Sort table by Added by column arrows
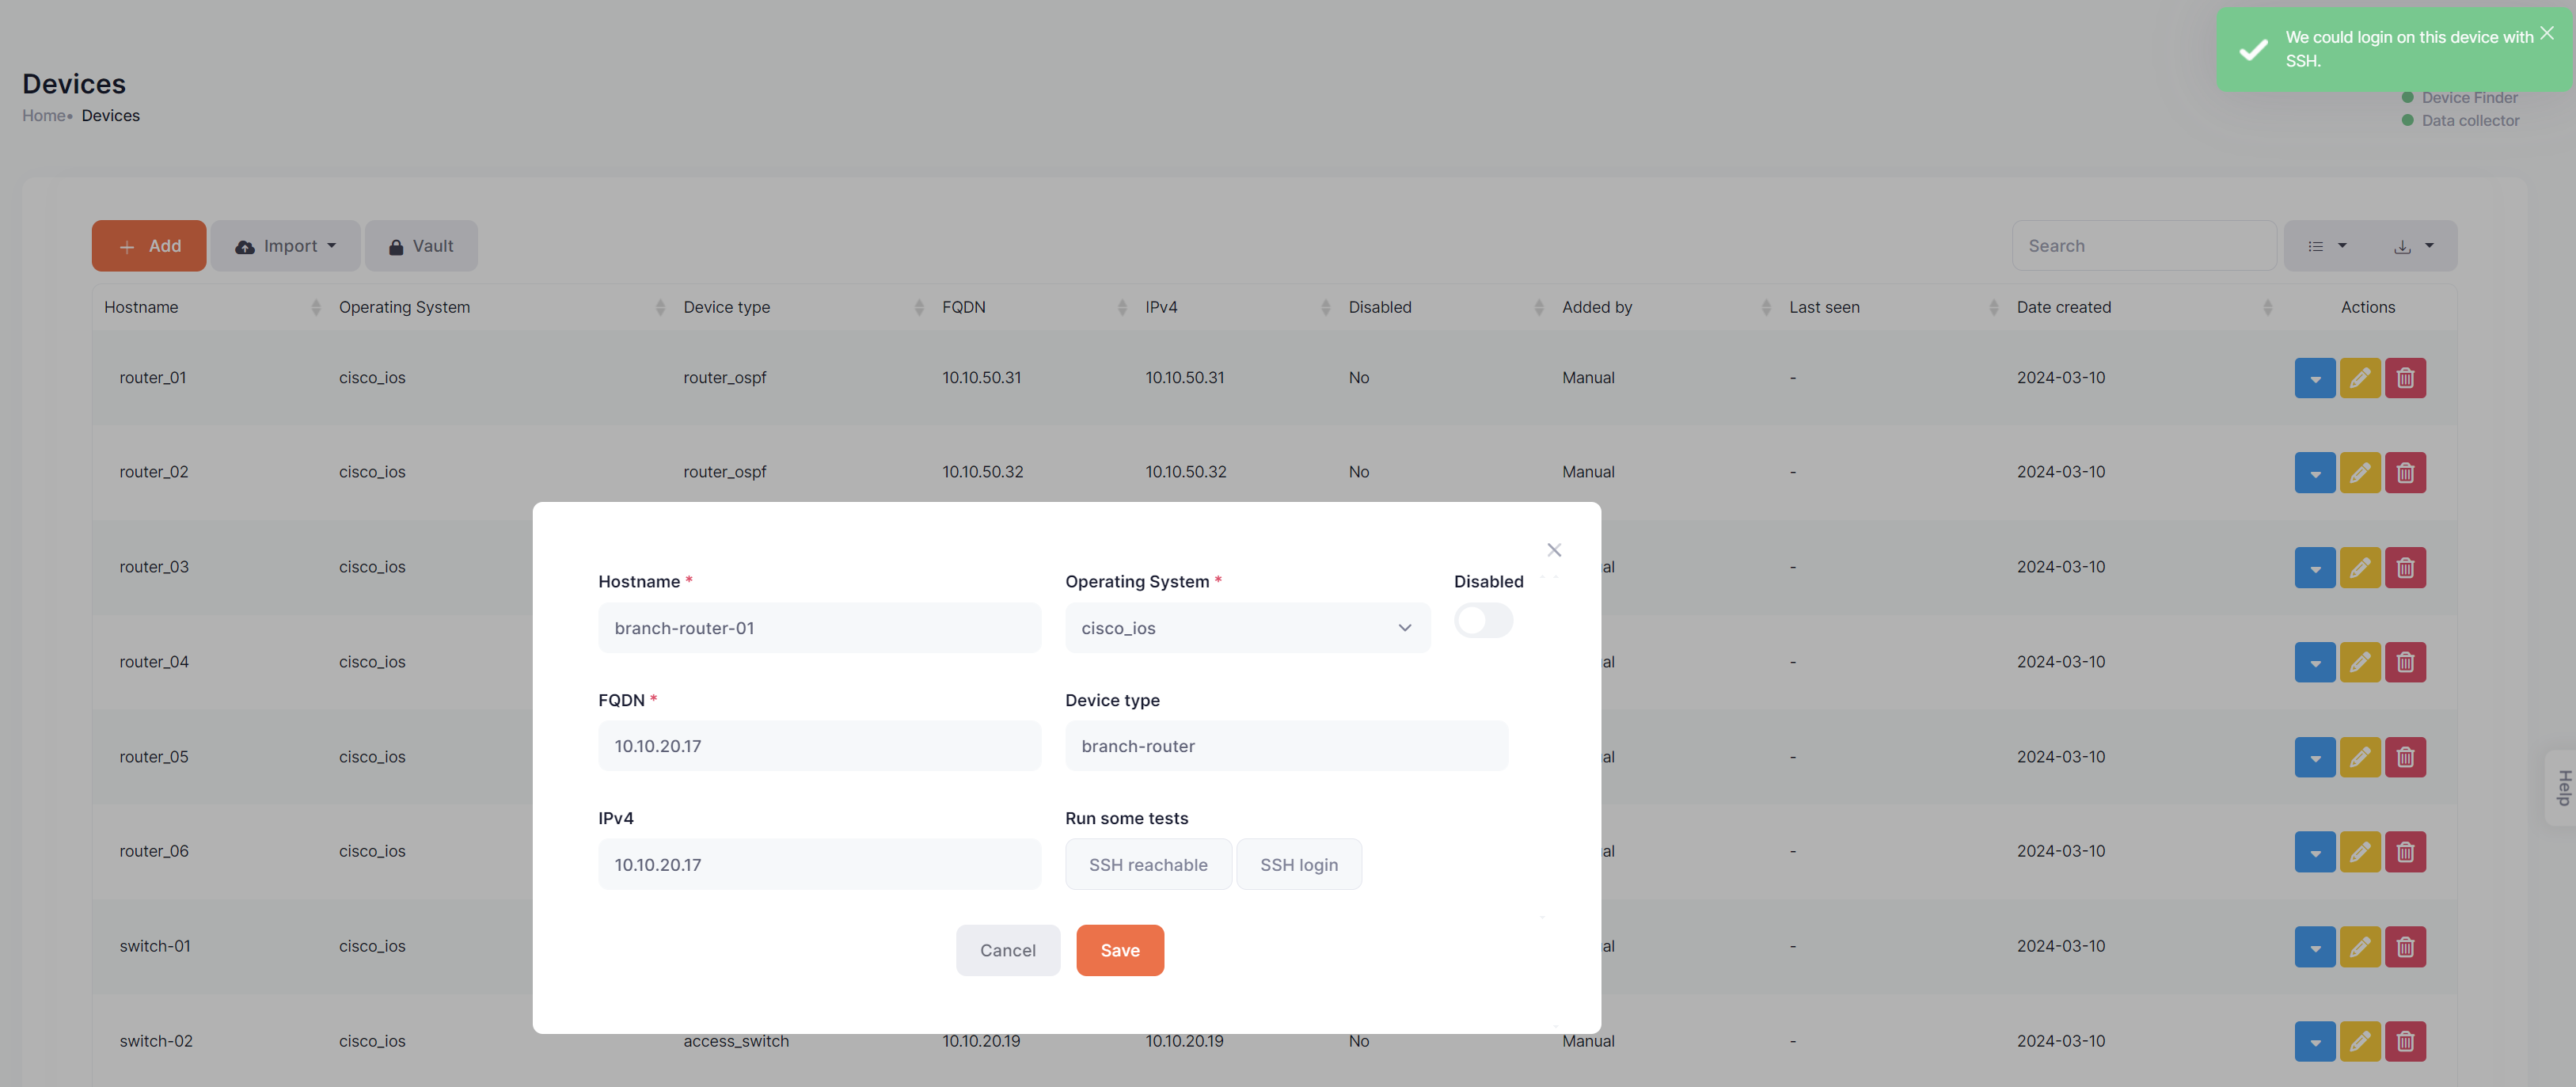2576x1087 pixels. coord(1766,307)
